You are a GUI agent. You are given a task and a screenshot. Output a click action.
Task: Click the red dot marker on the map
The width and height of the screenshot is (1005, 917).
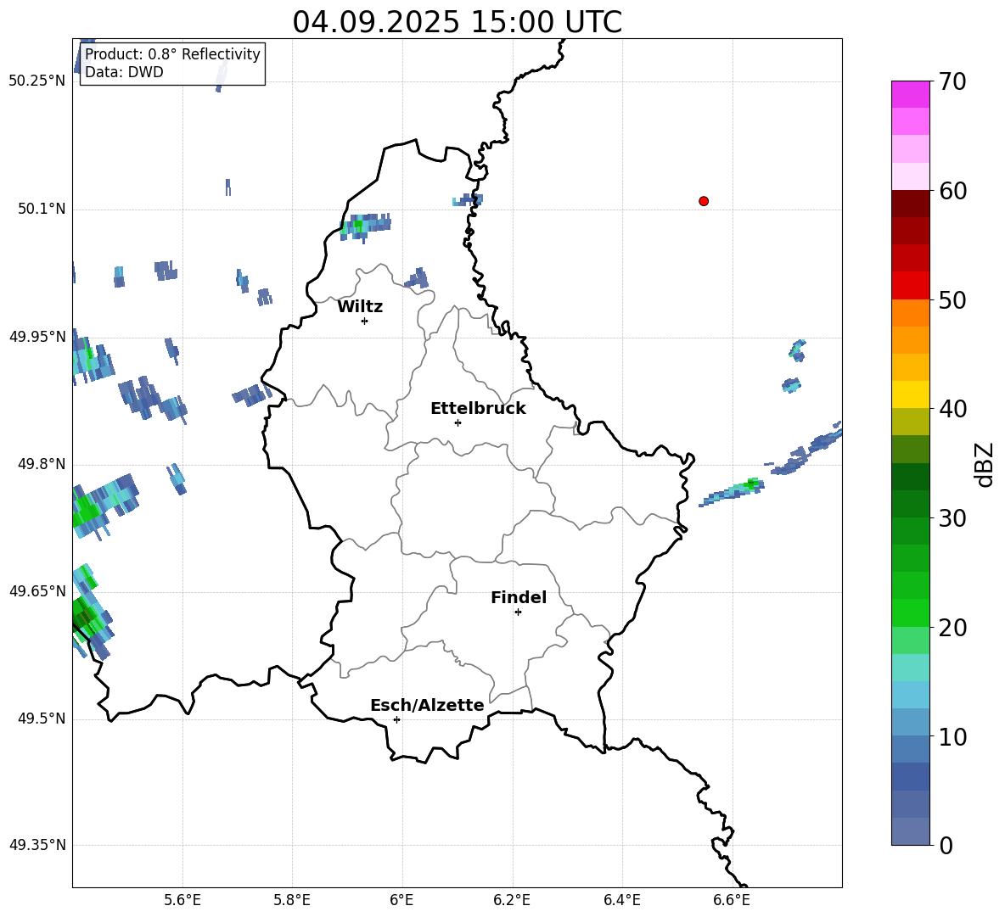(x=703, y=201)
